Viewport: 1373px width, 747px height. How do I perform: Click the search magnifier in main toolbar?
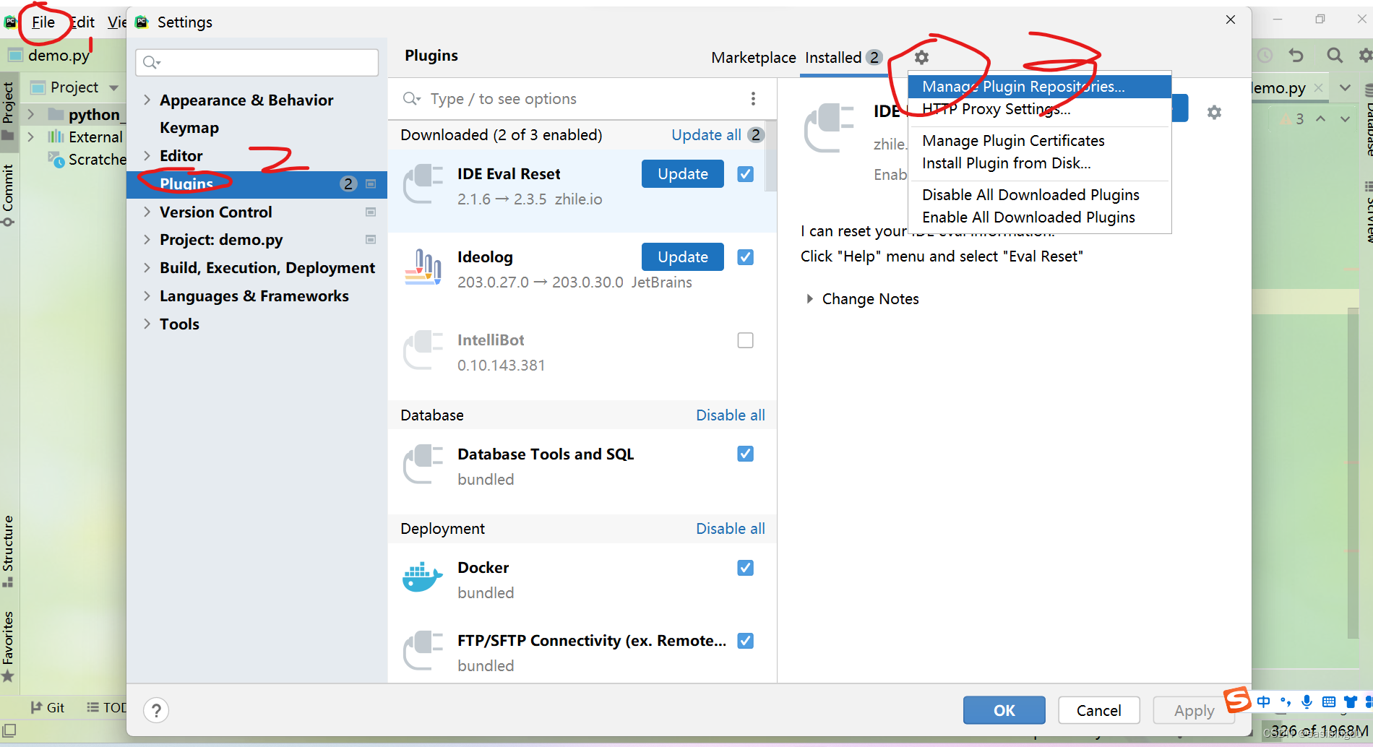[x=1335, y=55]
